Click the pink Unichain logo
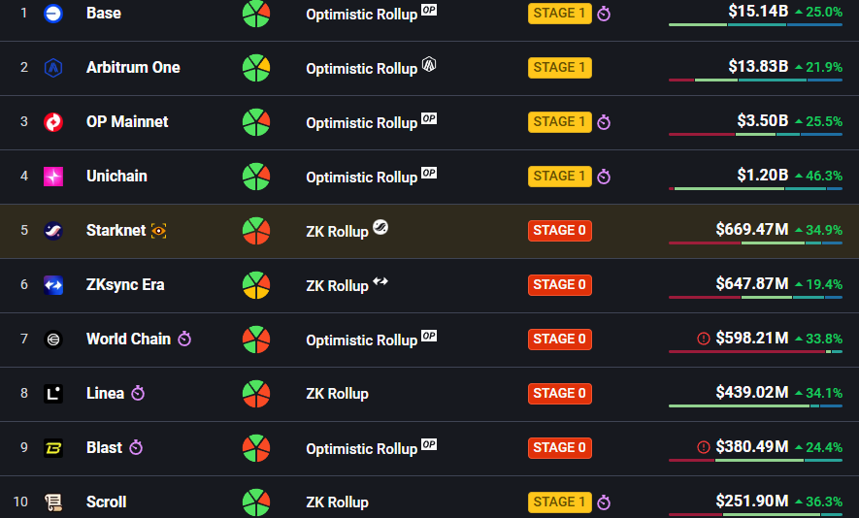 click(x=53, y=177)
